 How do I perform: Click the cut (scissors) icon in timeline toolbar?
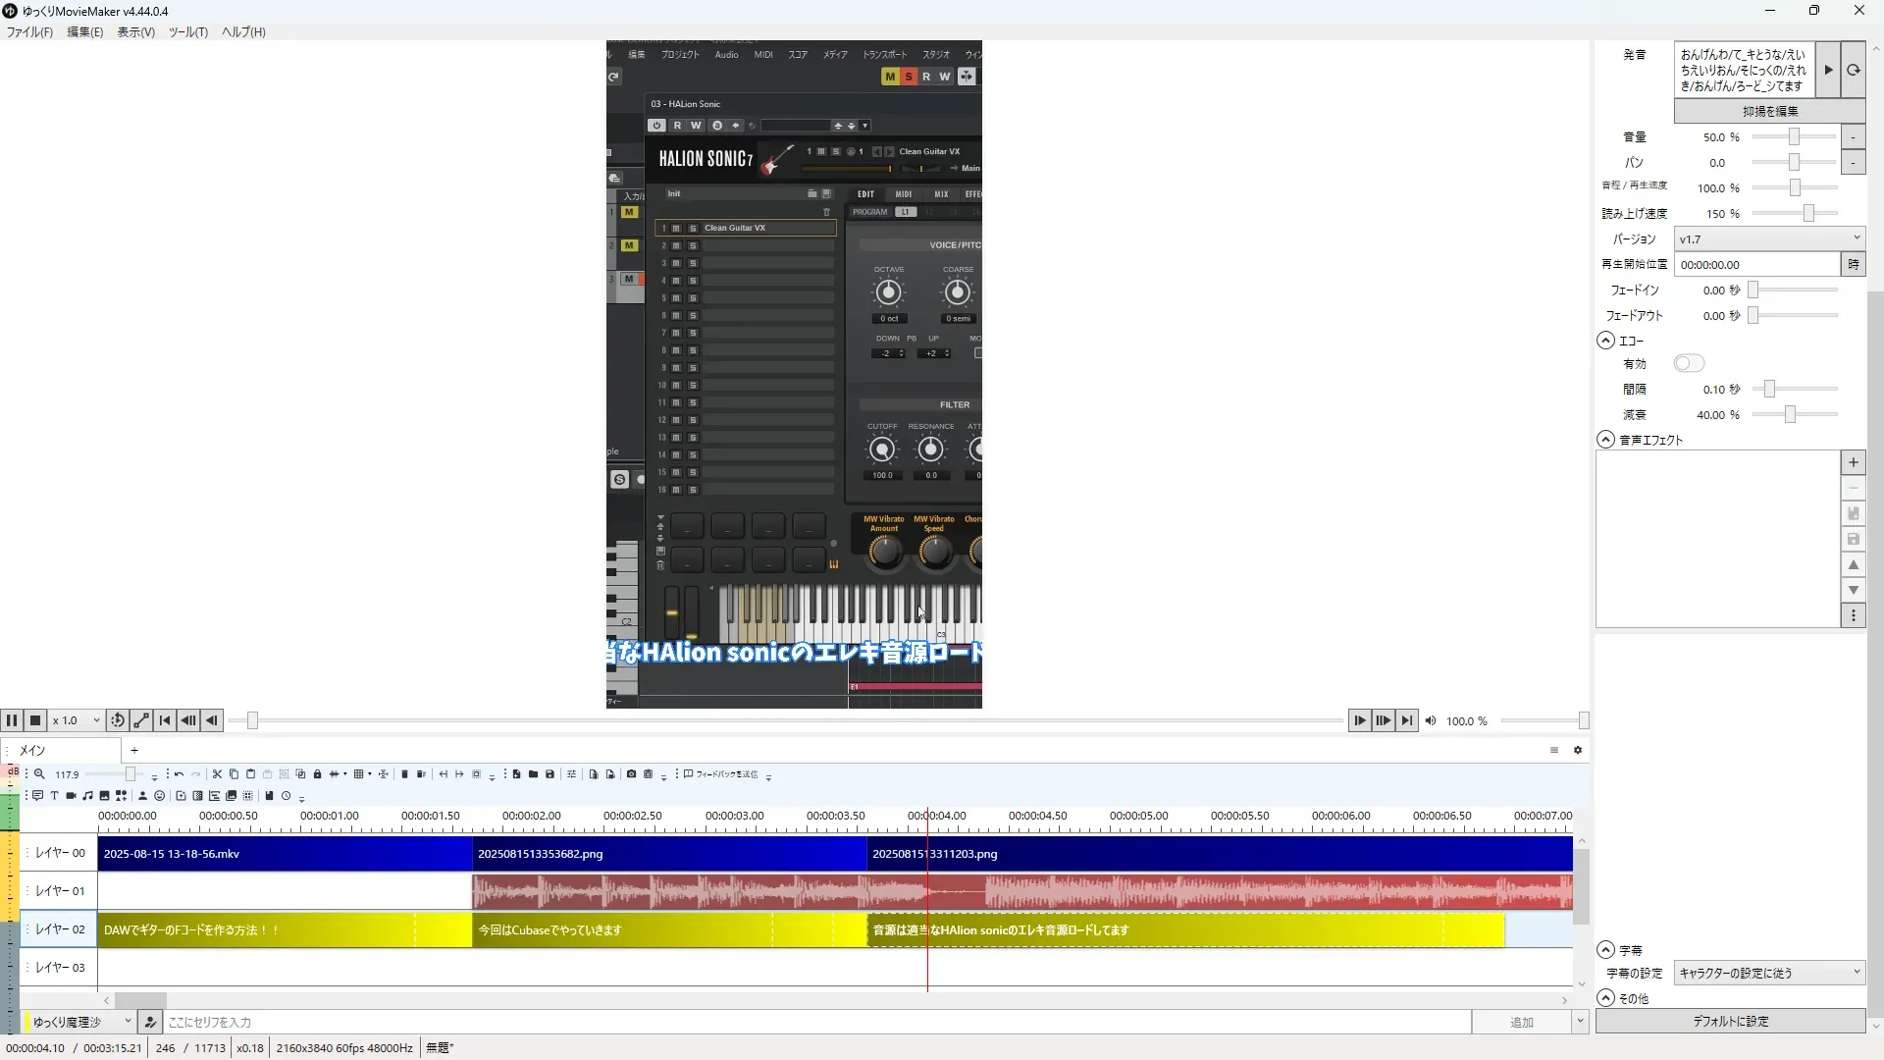[217, 774]
